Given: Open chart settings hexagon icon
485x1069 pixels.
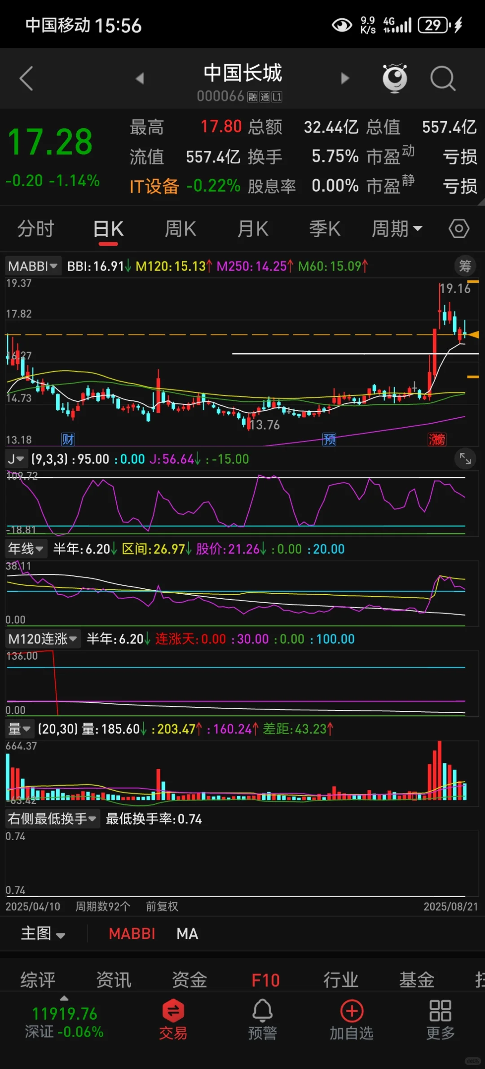Looking at the screenshot, I should click(459, 228).
